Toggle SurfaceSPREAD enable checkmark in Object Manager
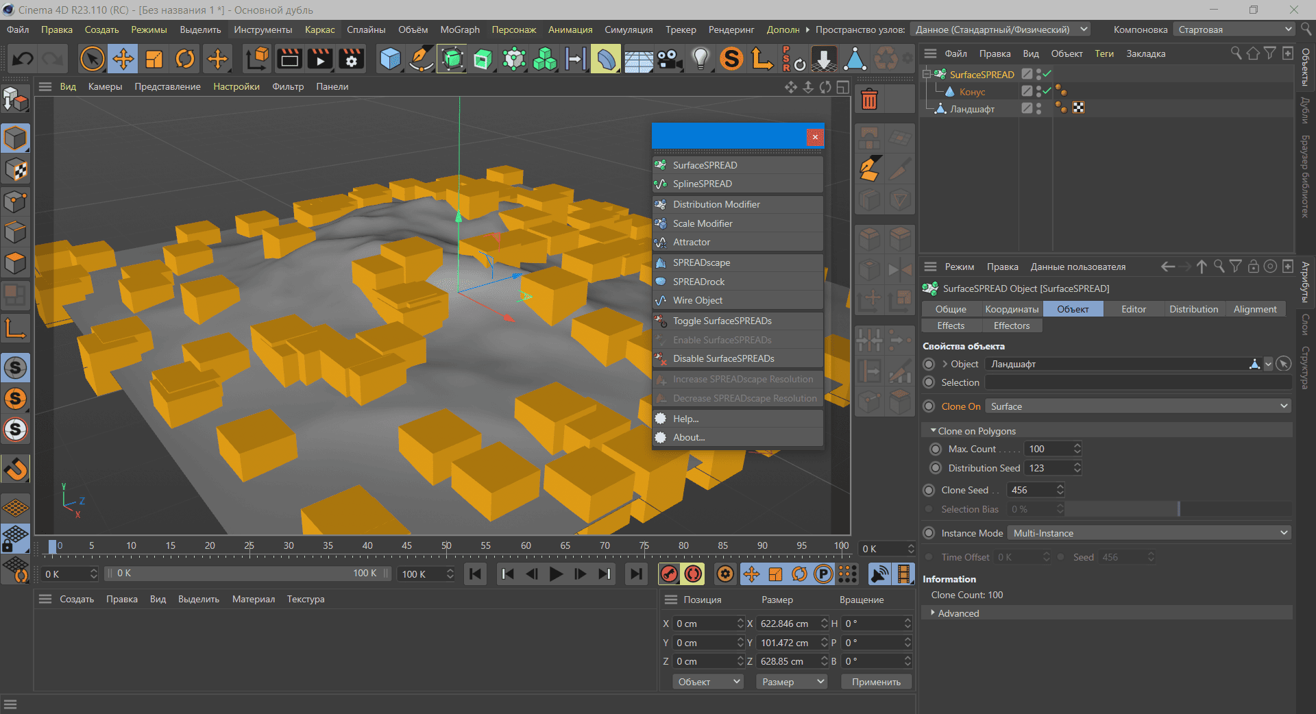Image resolution: width=1316 pixels, height=714 pixels. (1047, 74)
